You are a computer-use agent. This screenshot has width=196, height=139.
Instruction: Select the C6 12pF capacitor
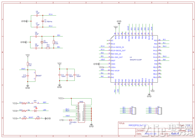pos(37,15)
